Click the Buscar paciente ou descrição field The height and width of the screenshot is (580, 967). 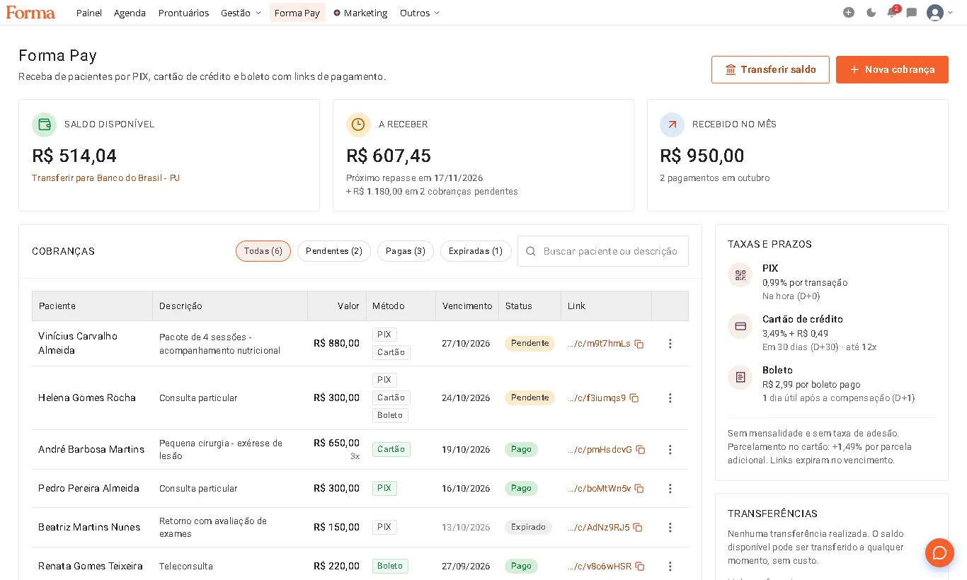[603, 251]
